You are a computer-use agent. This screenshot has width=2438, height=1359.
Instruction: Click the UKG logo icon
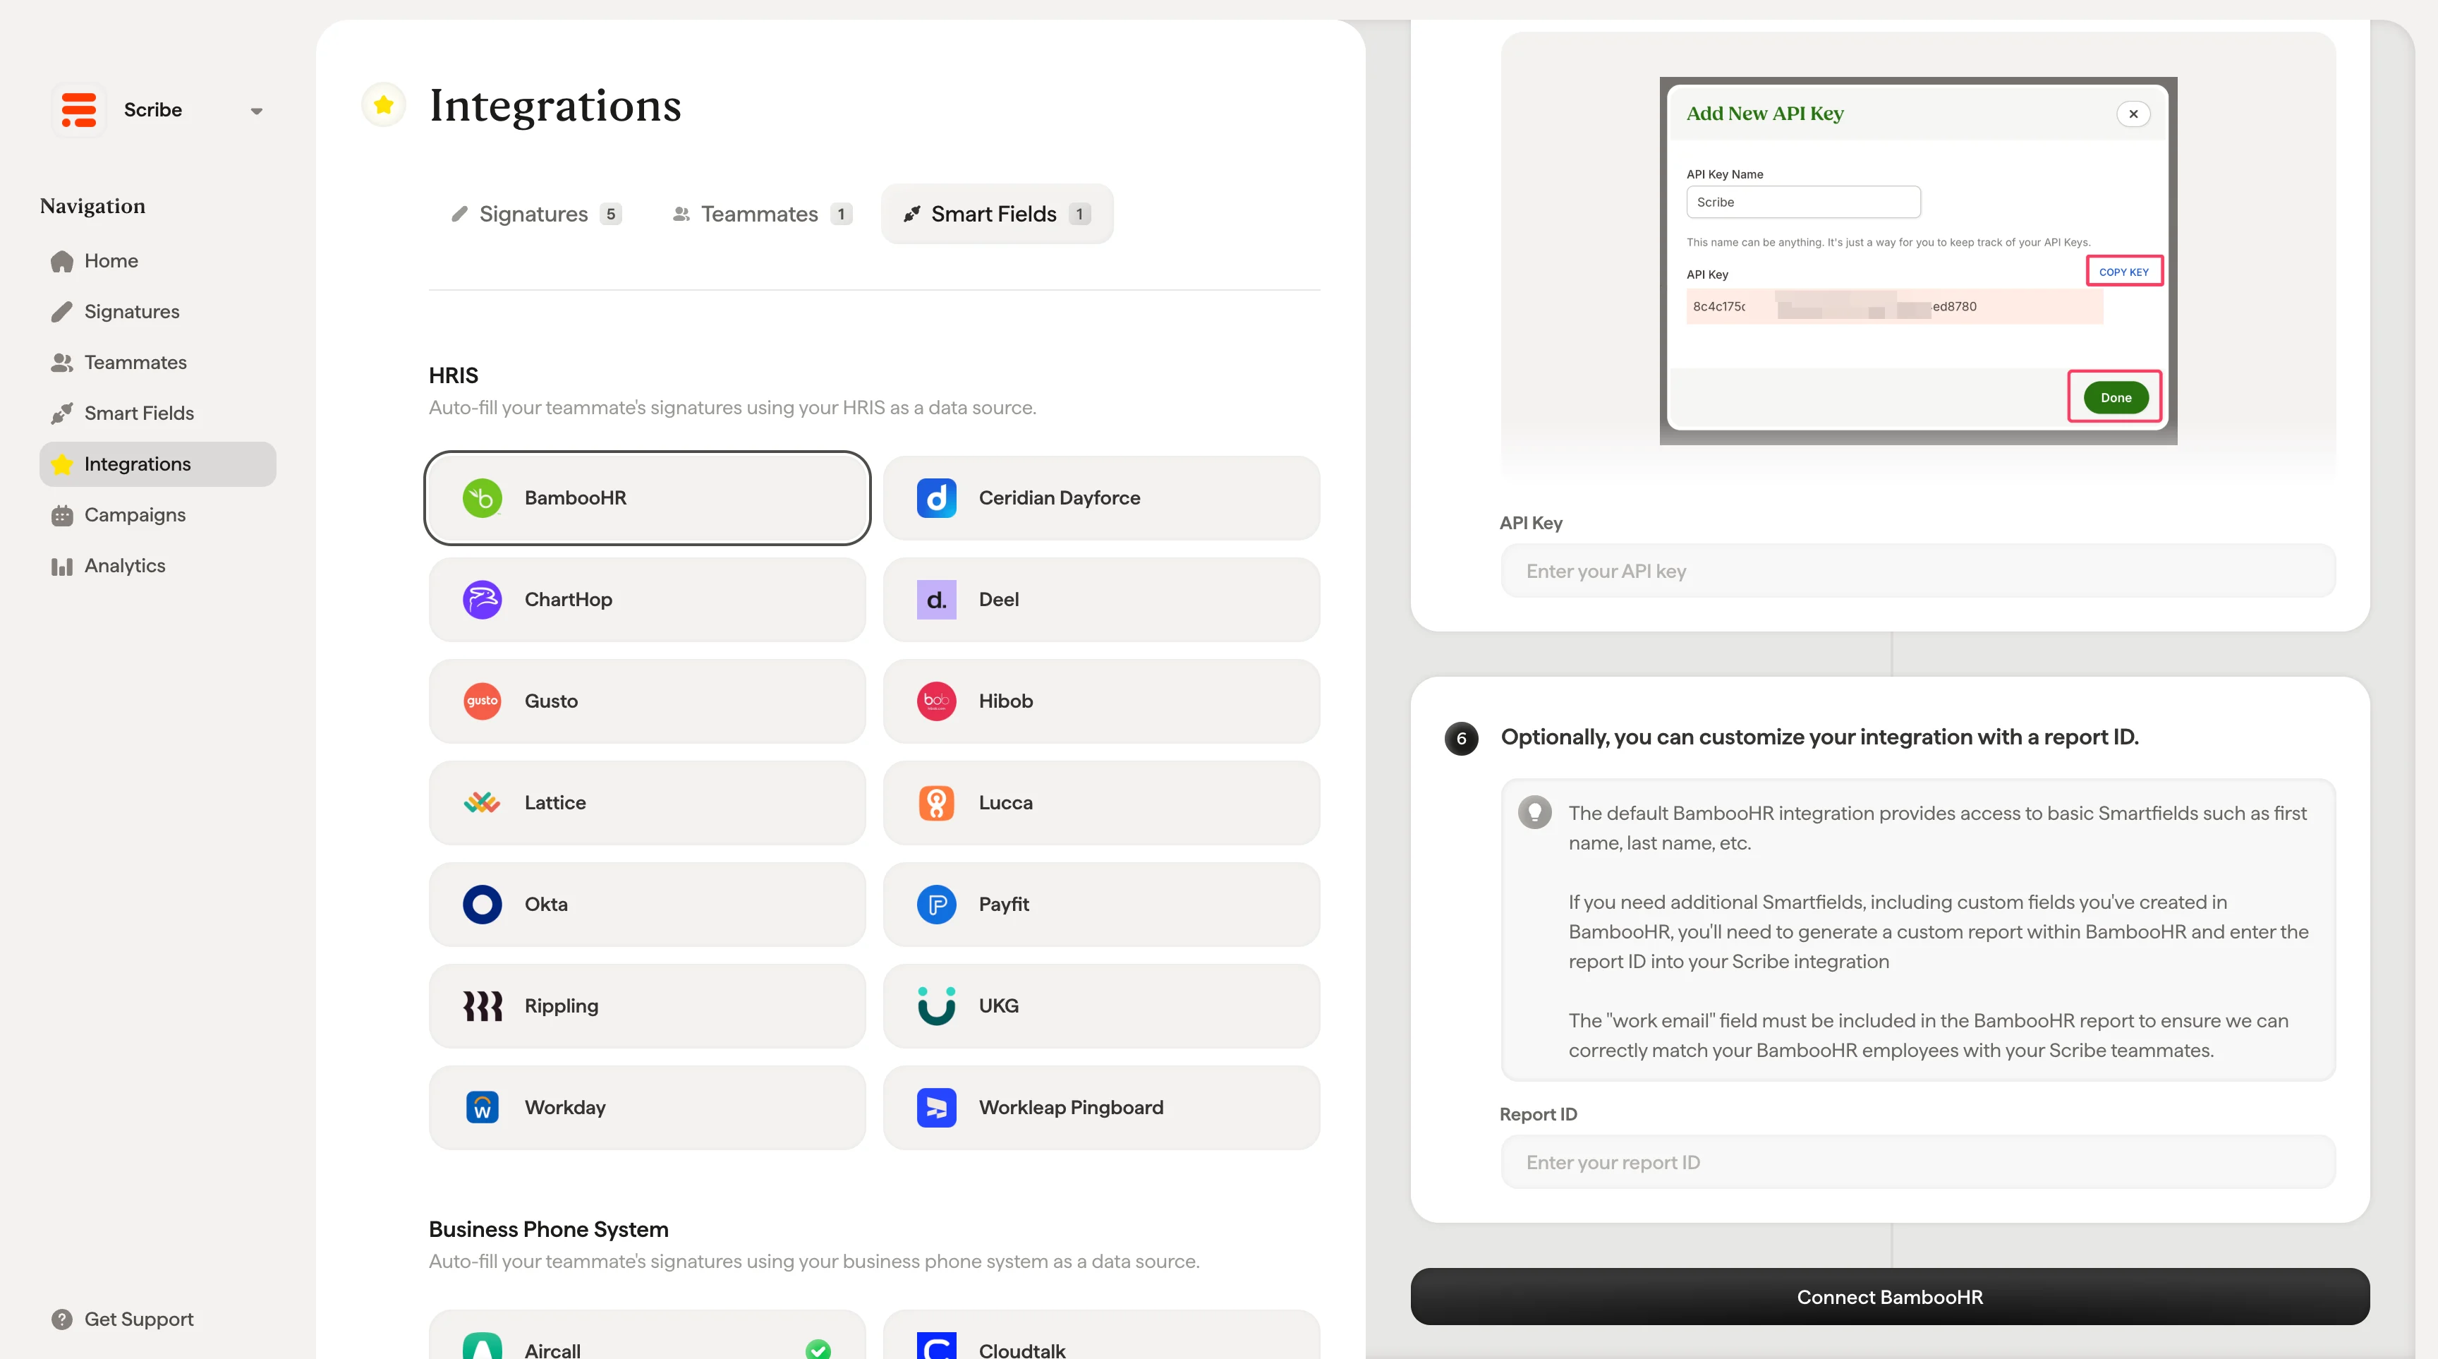[936, 1006]
